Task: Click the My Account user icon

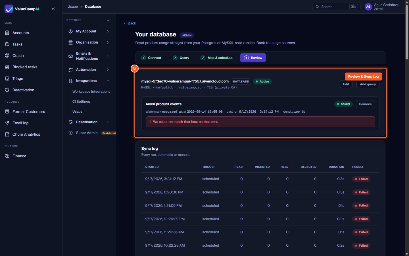Action: point(70,31)
